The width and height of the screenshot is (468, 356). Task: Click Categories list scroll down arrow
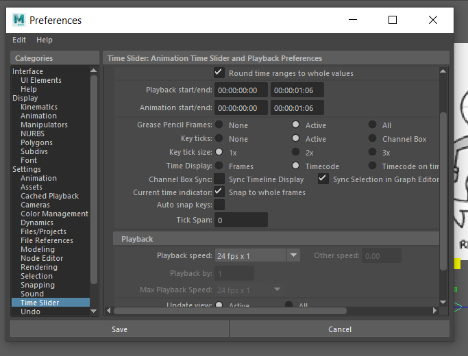[x=94, y=311]
